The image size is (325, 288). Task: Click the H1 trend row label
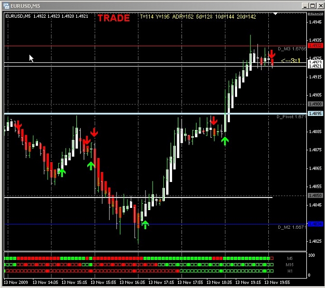pyautogui.click(x=290, y=271)
